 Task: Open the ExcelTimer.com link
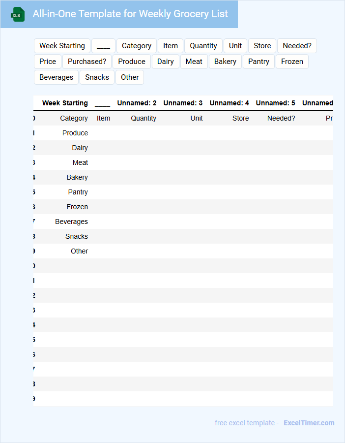(x=309, y=423)
